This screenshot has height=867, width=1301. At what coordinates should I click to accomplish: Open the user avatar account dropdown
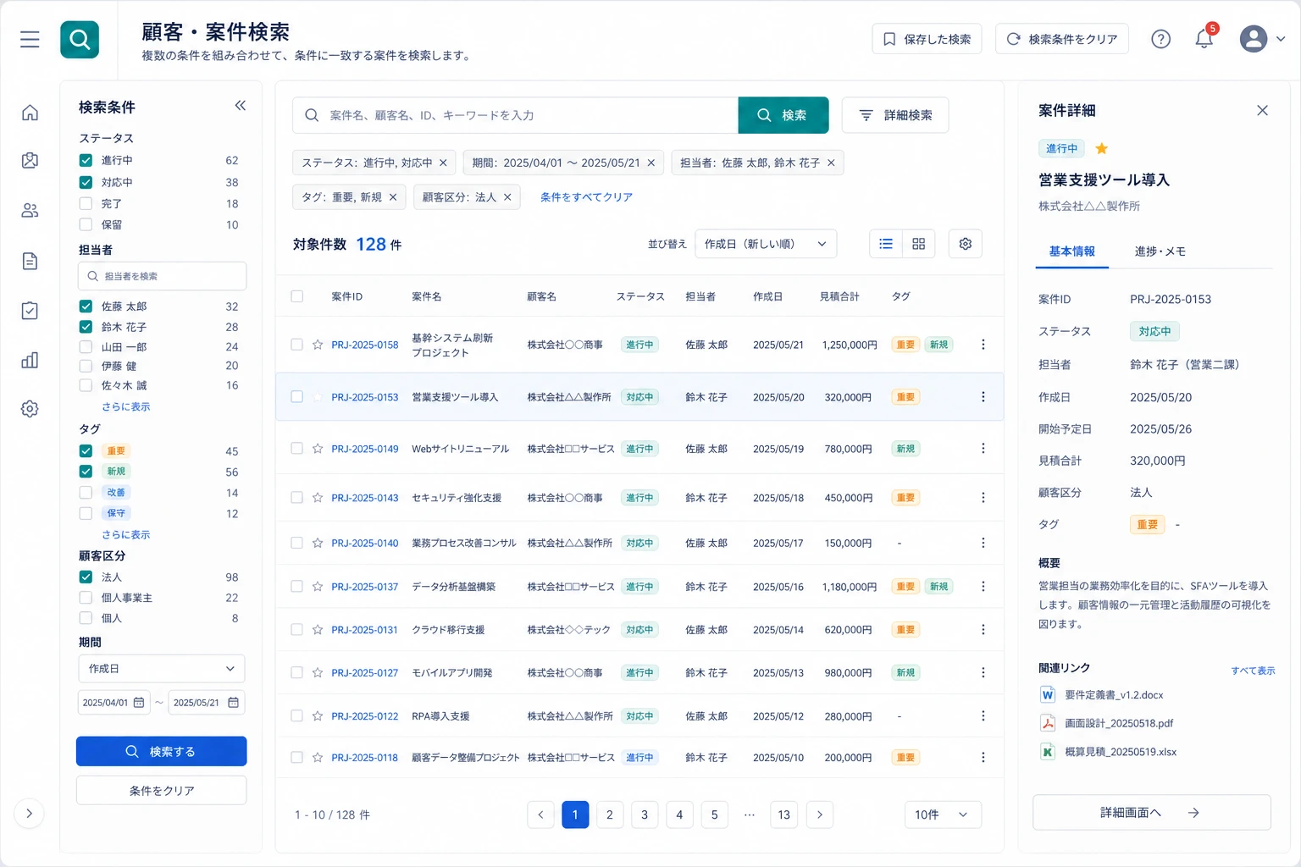pos(1262,39)
